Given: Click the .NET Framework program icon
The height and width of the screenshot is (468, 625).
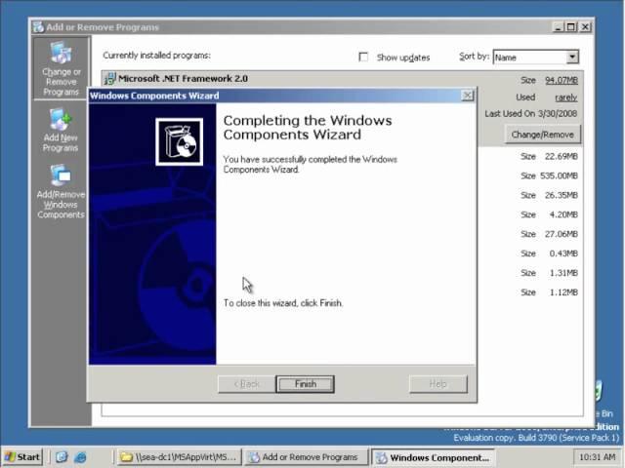Looking at the screenshot, I should (x=109, y=79).
